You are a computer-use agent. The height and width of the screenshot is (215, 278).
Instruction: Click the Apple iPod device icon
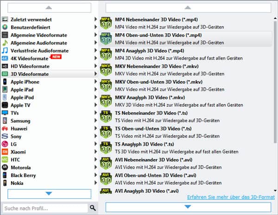(x=5, y=97)
